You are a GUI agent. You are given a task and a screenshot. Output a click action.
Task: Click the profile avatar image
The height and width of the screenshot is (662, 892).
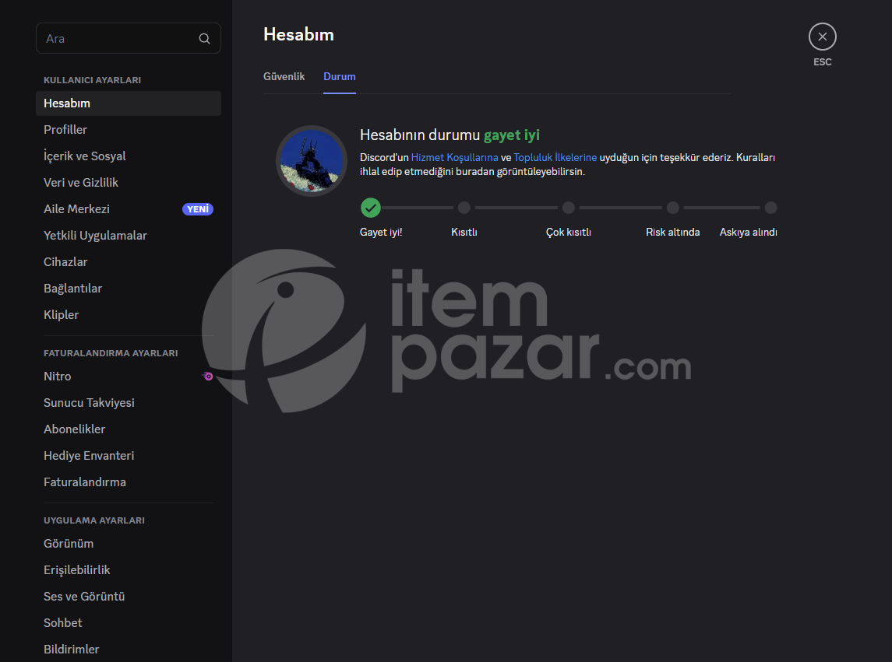(x=311, y=161)
